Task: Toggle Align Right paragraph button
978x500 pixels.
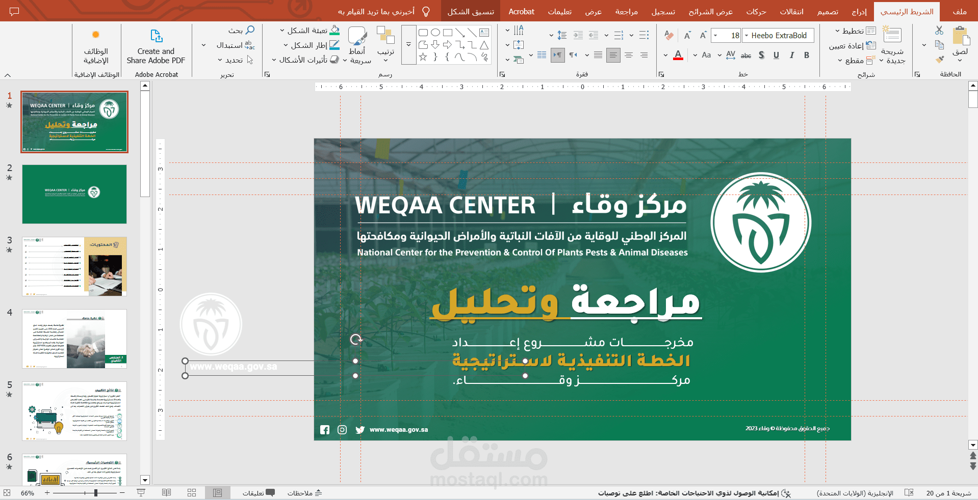Action: [645, 55]
